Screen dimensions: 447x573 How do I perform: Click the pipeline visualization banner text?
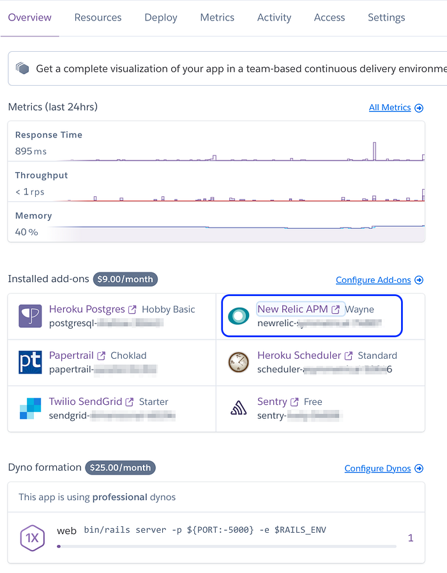pos(241,68)
